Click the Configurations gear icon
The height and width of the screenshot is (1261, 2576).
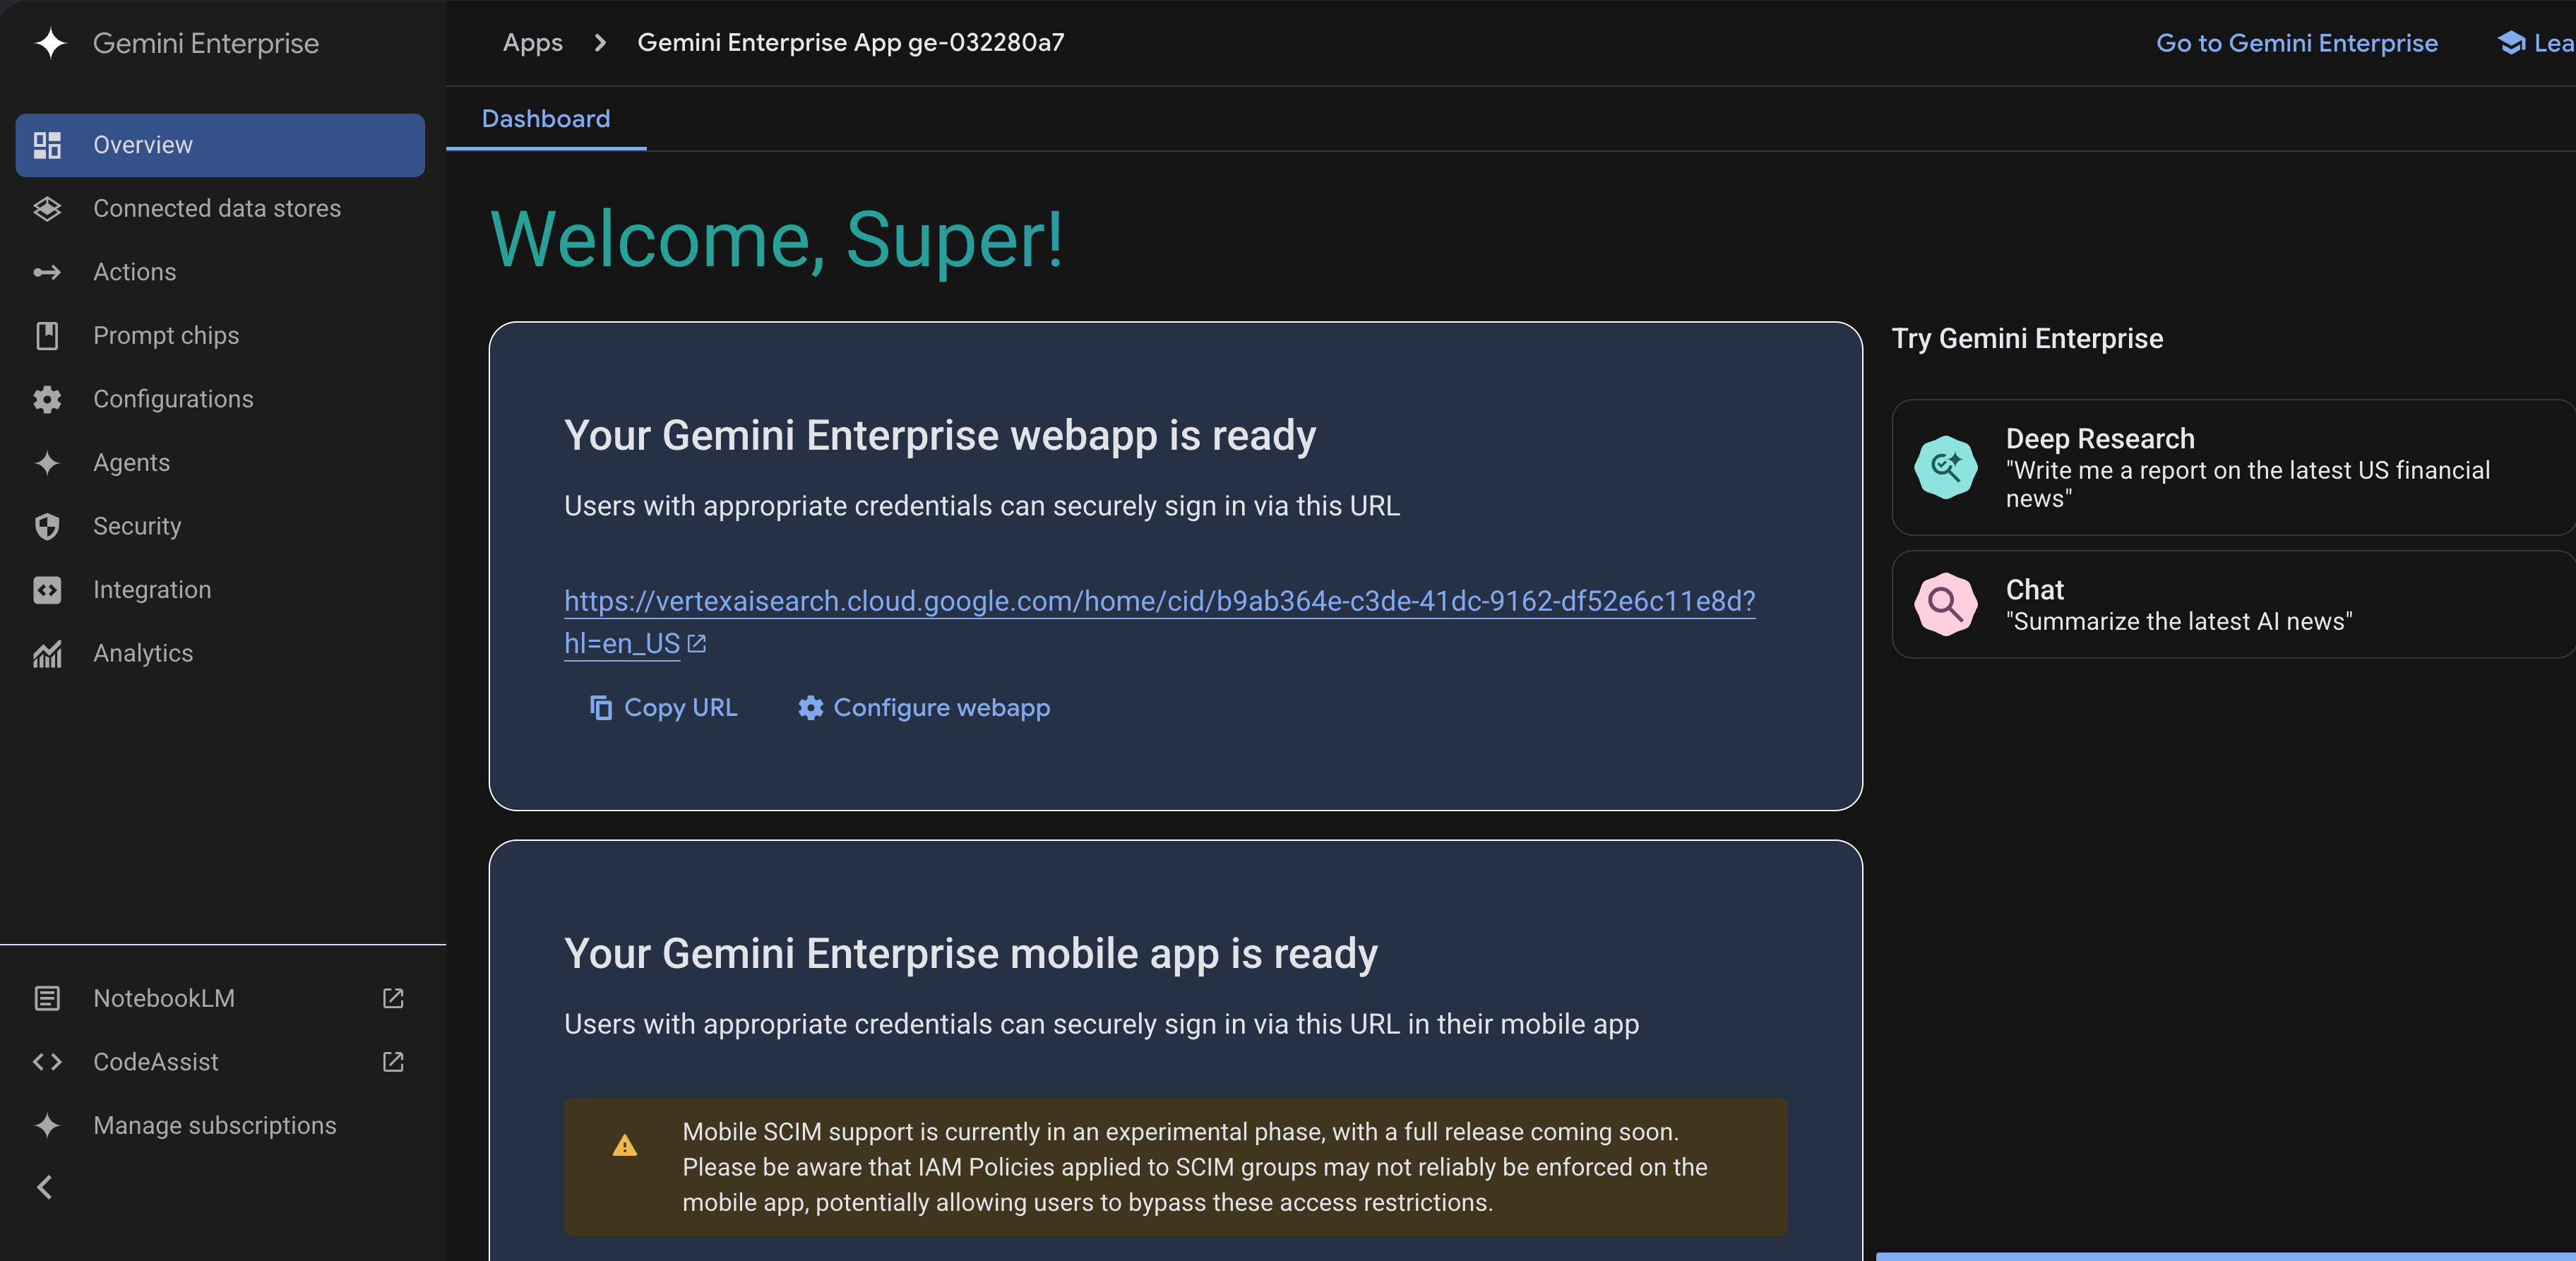(47, 399)
